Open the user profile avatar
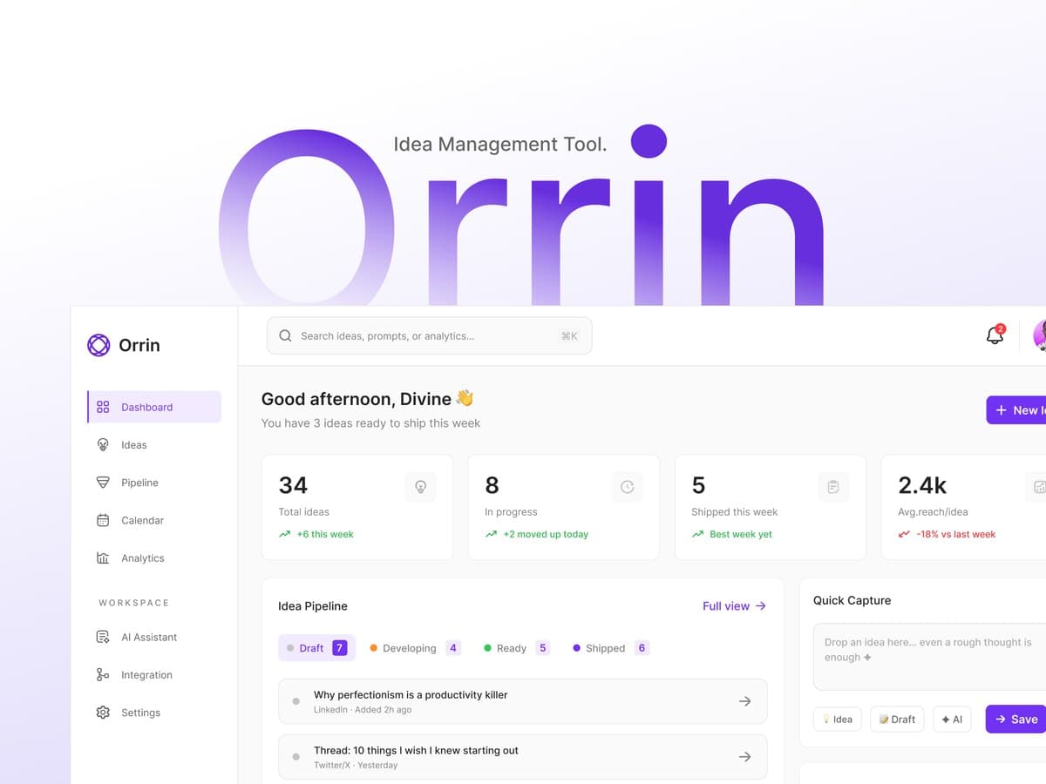This screenshot has width=1046, height=784. click(x=1040, y=335)
